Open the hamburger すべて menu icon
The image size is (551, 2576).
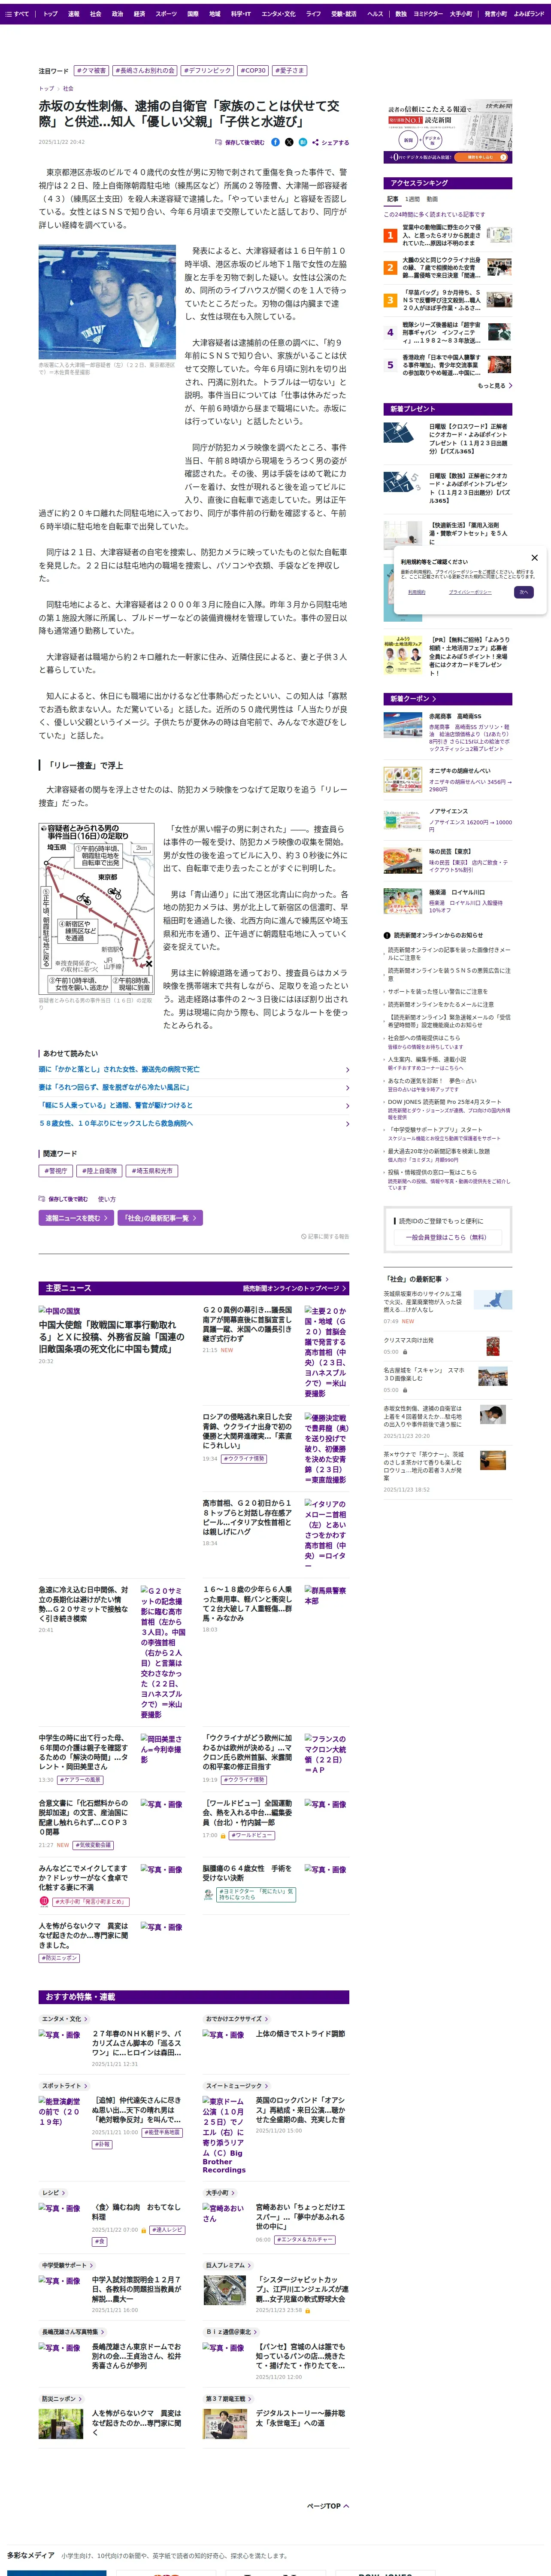click(9, 14)
